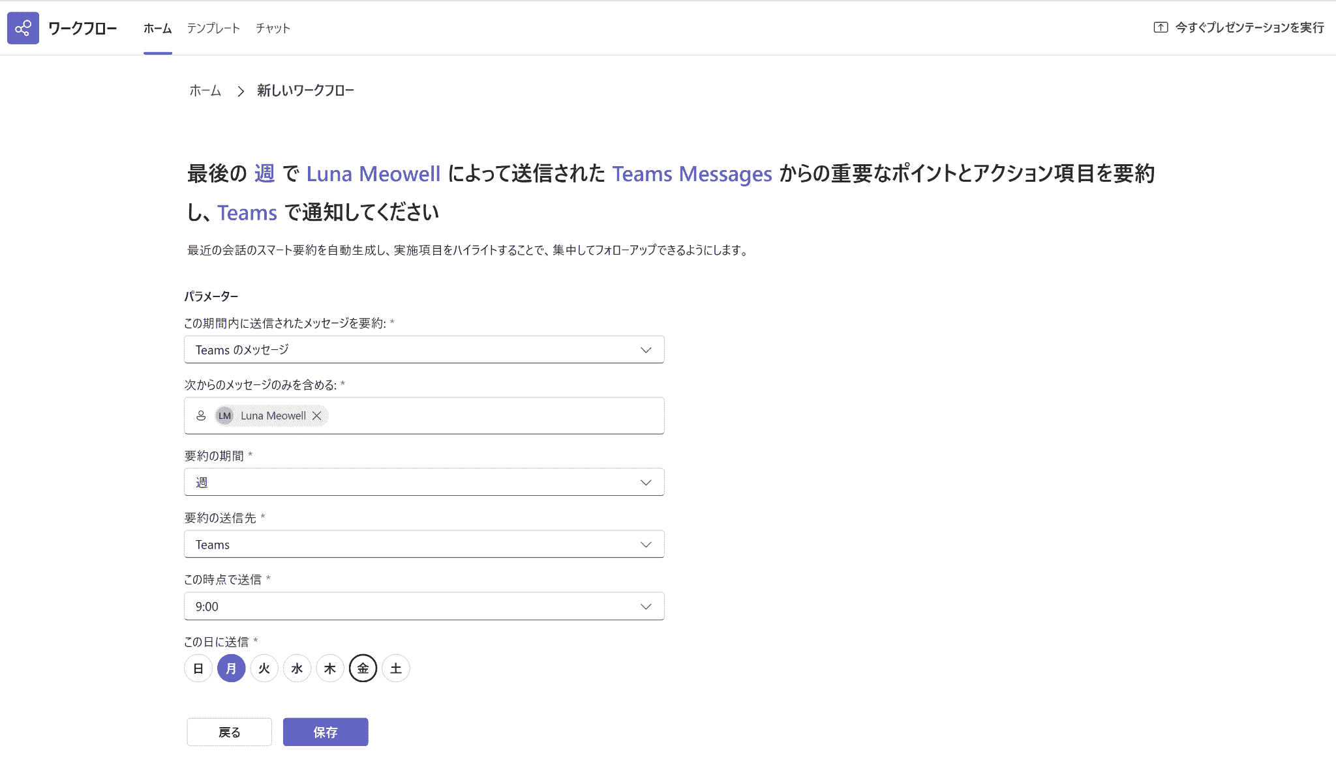This screenshot has height=761, width=1336.
Task: Click the LM avatar chip icon
Action: (x=224, y=416)
